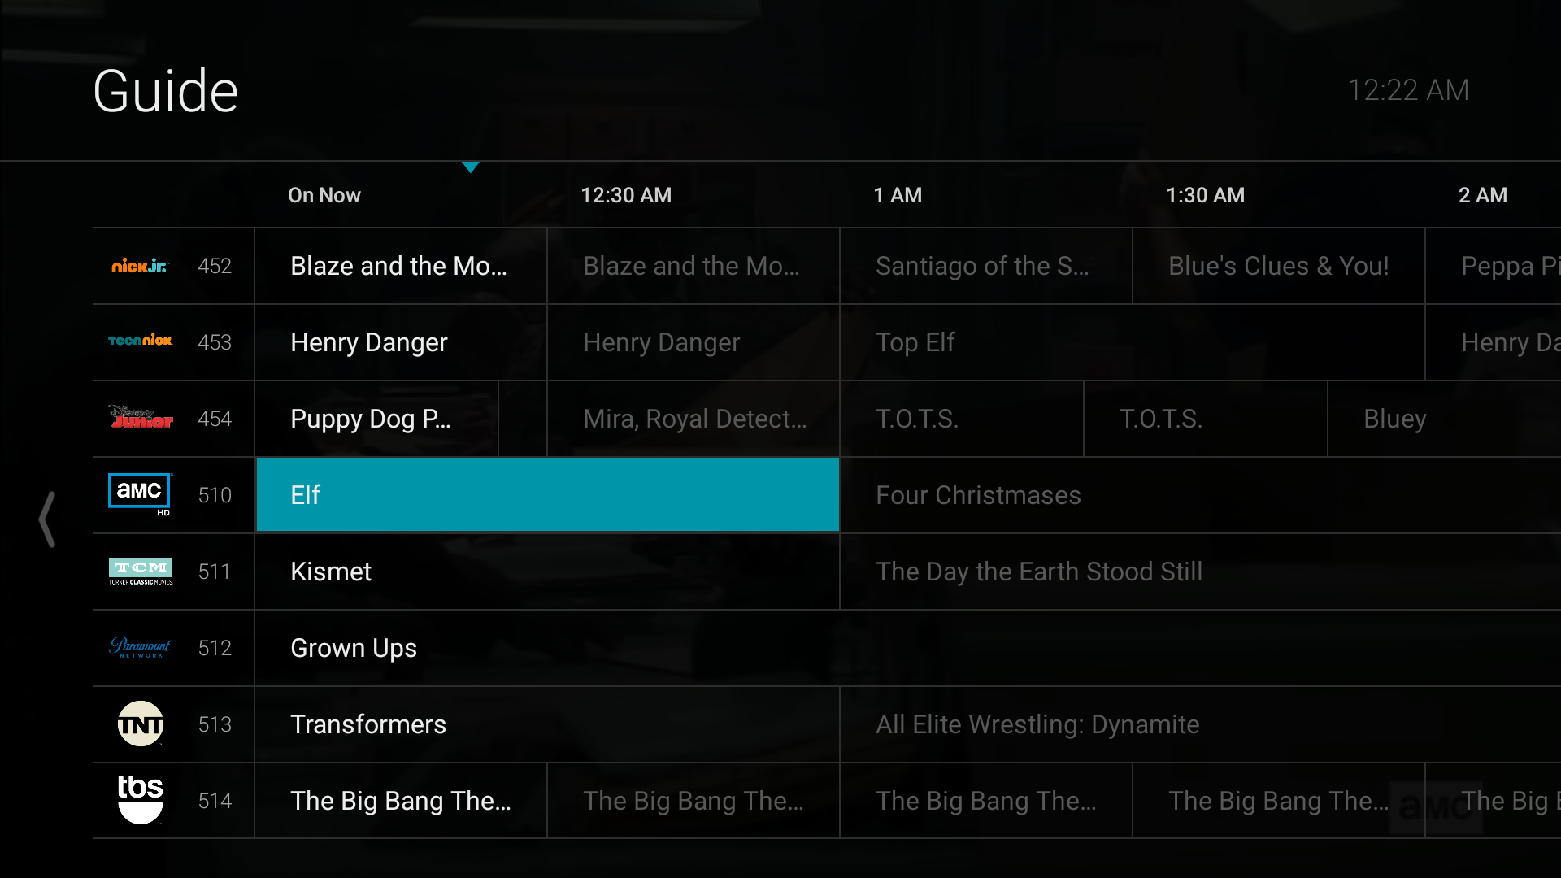Pick the TCM channel logo
The image size is (1561, 878).
point(141,571)
